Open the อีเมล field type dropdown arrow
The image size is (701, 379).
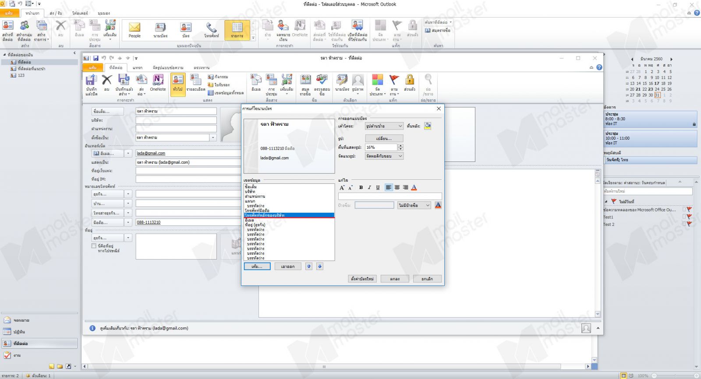(x=128, y=153)
